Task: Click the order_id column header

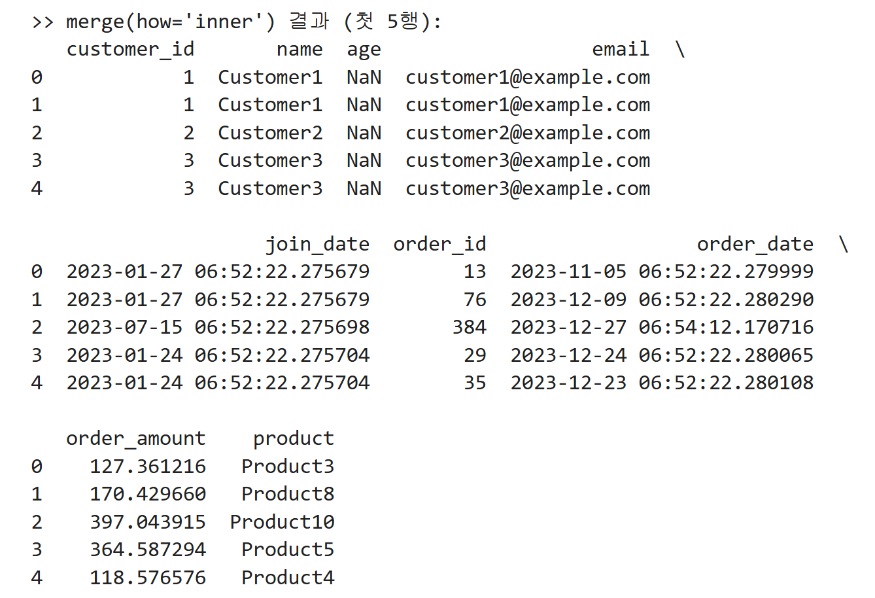Action: pyautogui.click(x=440, y=245)
